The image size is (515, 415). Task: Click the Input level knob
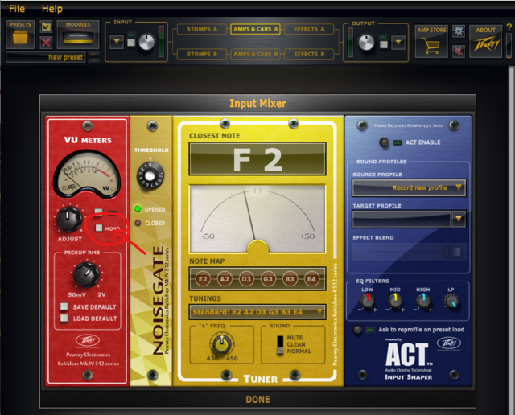coord(146,42)
